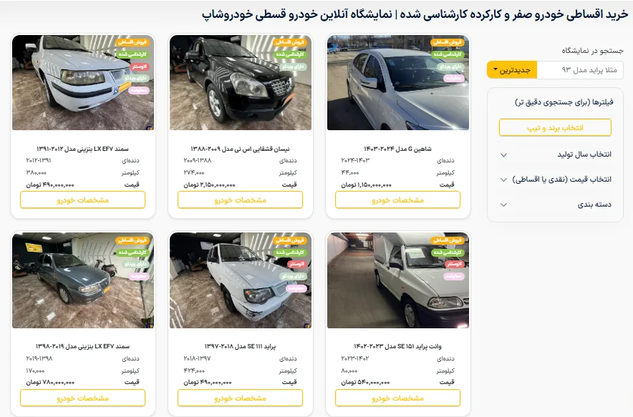
Task: View the white Pride pickup photo
Action: tap(398, 280)
